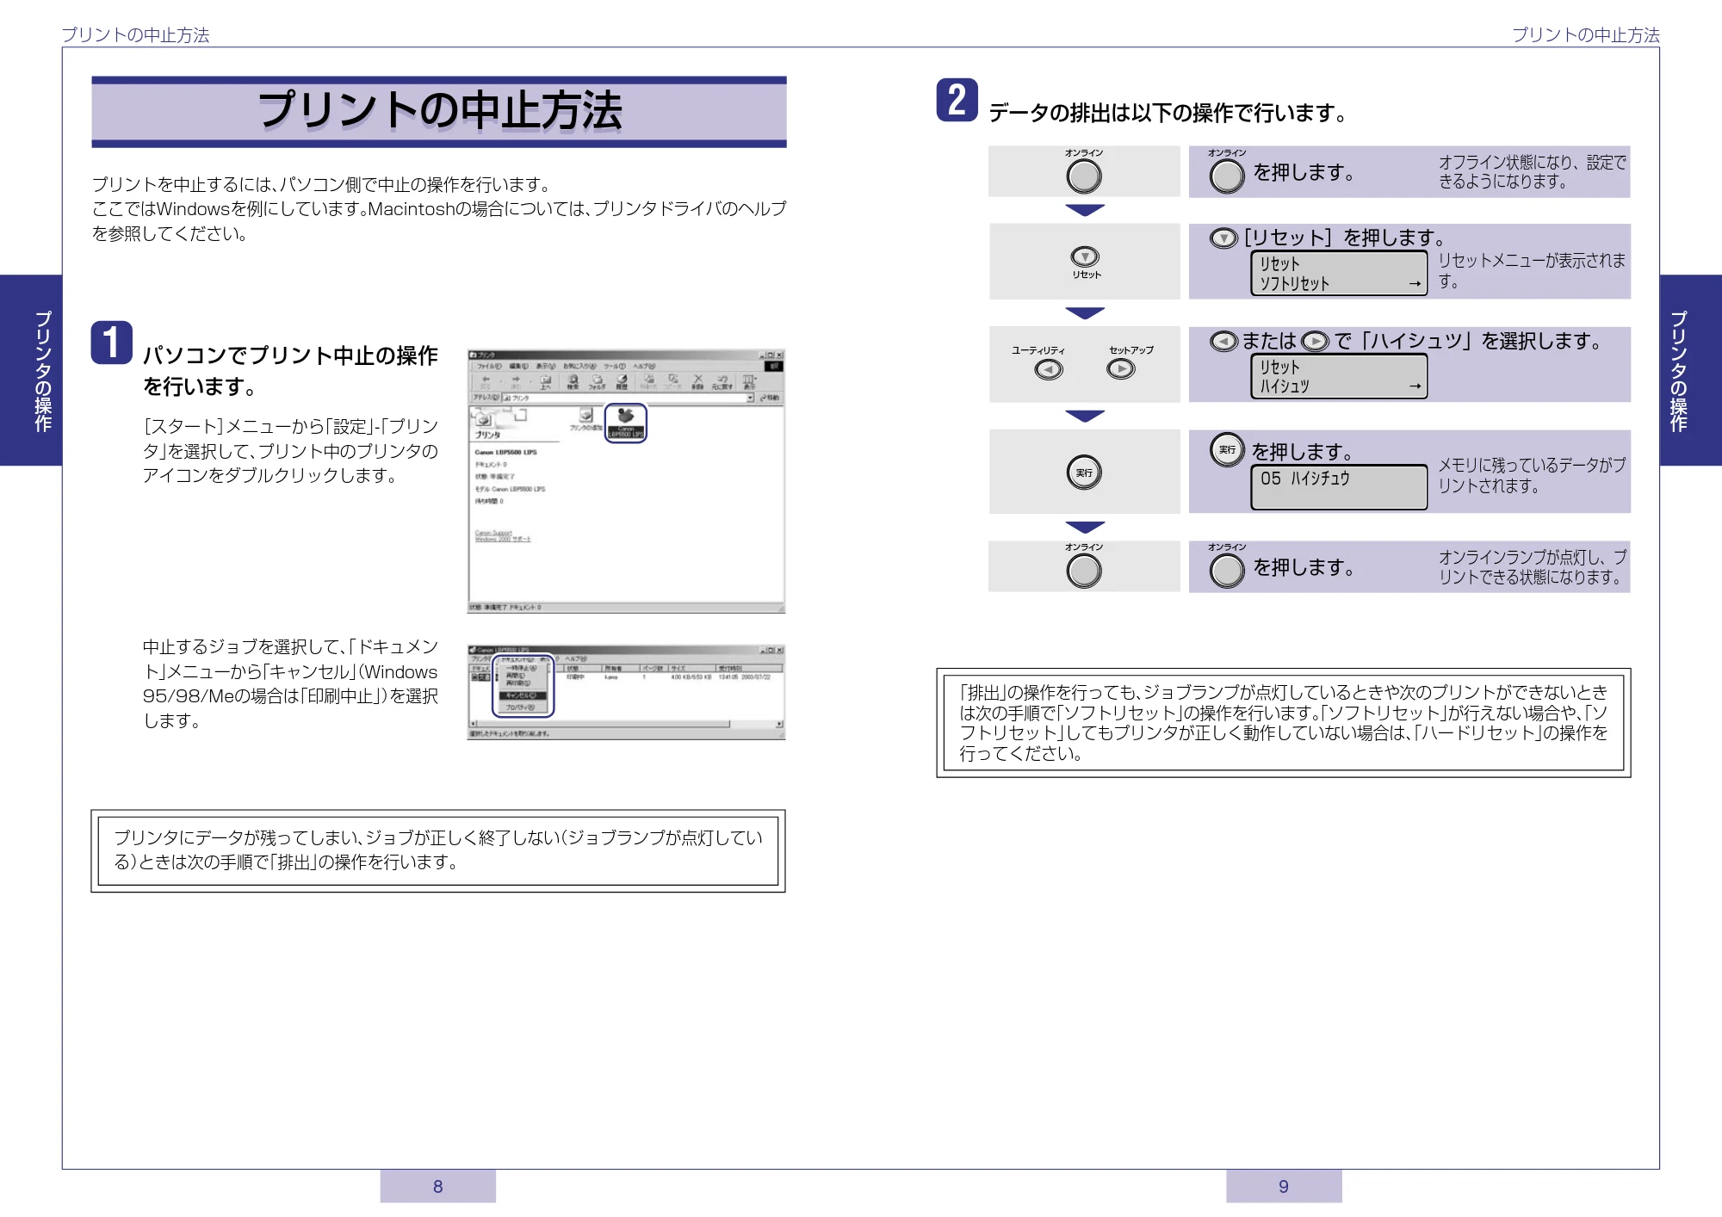Open the 編集 menu in the プリンタ window
Viewport: 1722px width, 1217px height.
click(518, 366)
